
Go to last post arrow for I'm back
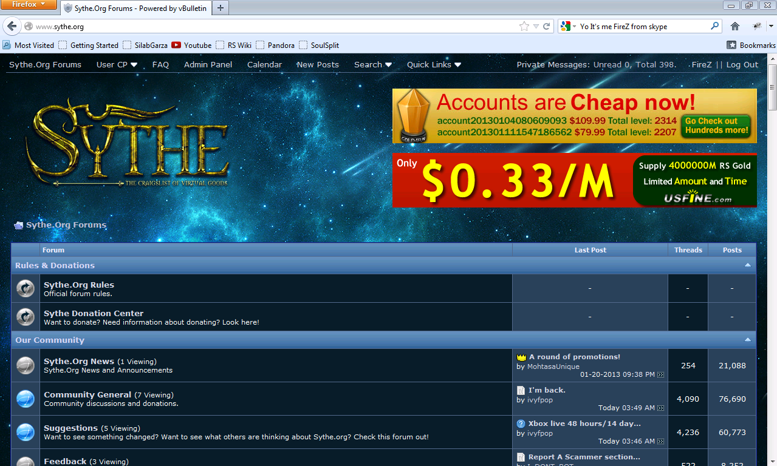661,408
